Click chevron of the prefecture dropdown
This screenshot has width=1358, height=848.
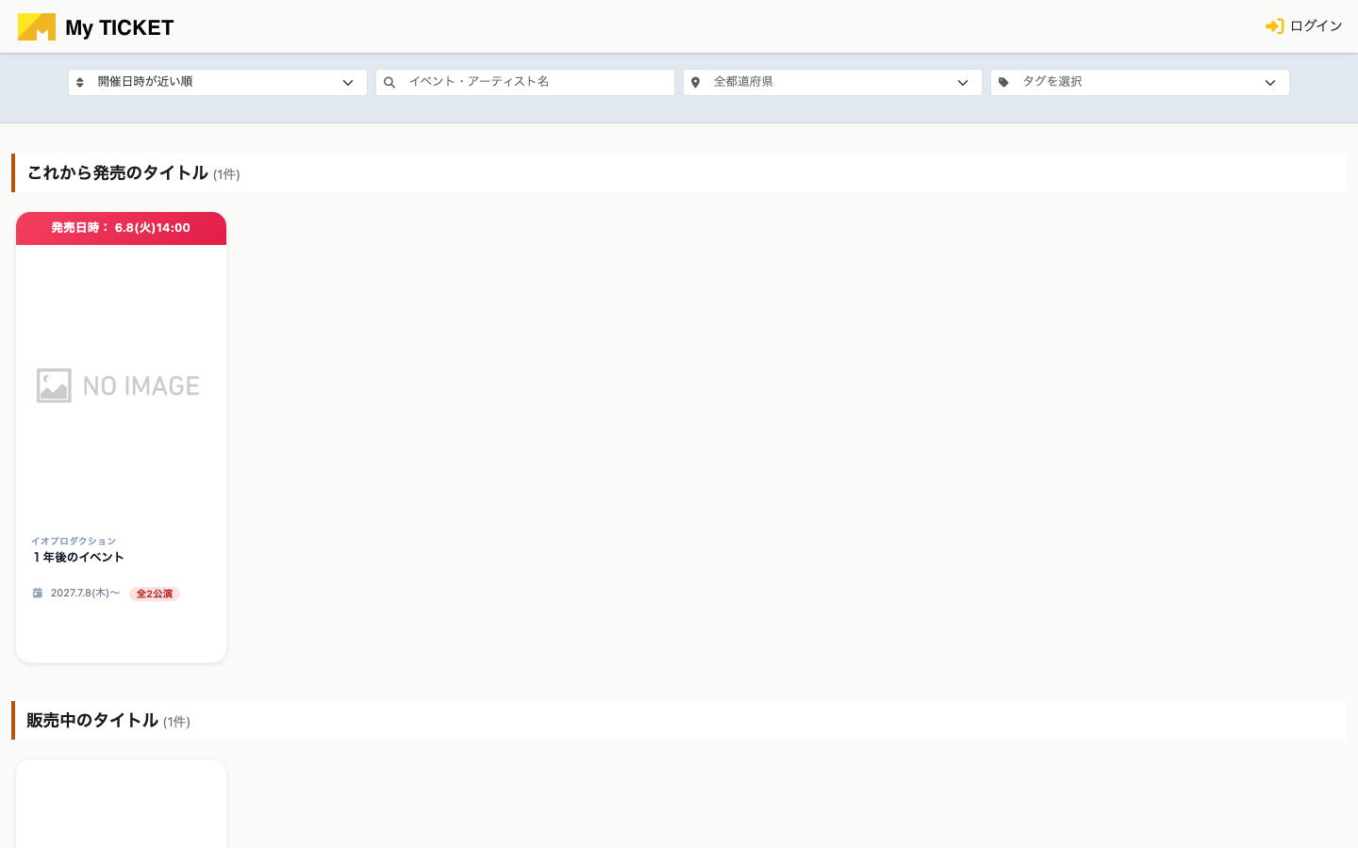(963, 83)
